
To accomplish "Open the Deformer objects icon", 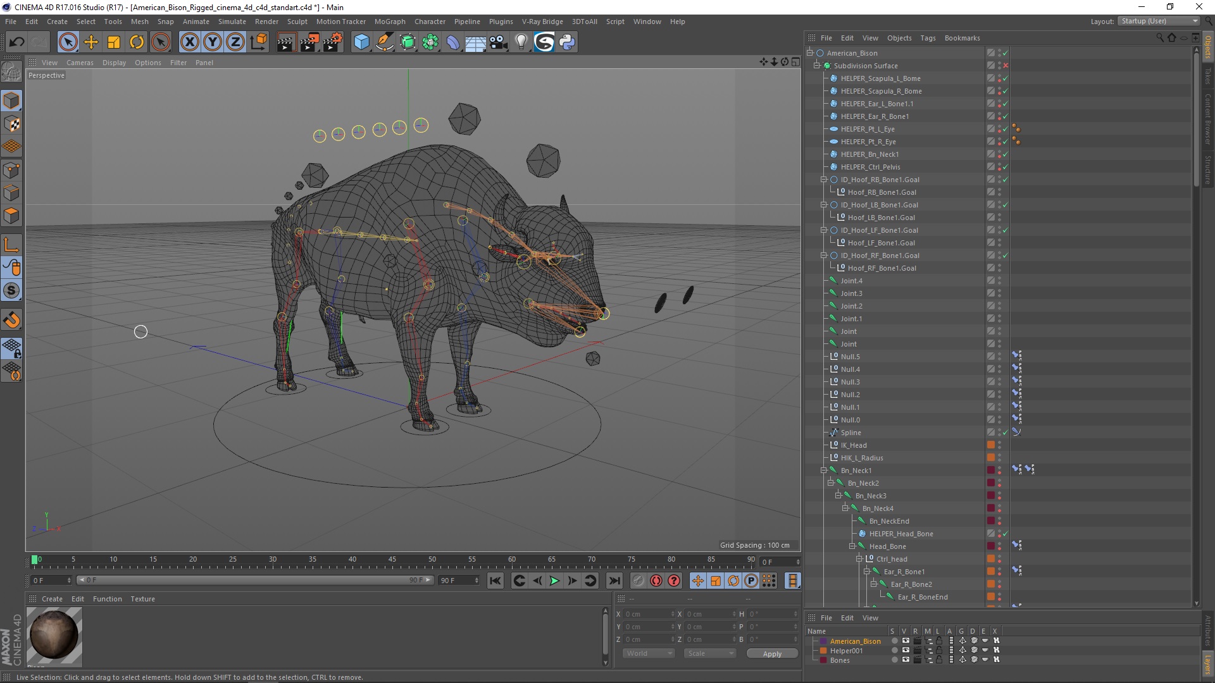I will pyautogui.click(x=453, y=42).
